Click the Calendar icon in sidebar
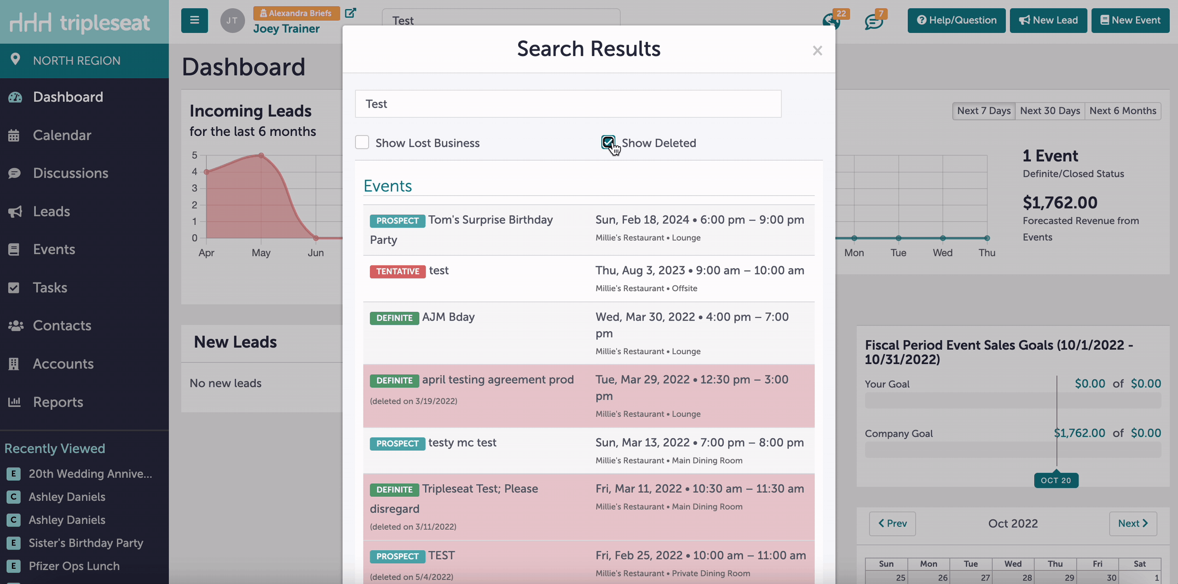The image size is (1178, 584). pyautogui.click(x=14, y=135)
